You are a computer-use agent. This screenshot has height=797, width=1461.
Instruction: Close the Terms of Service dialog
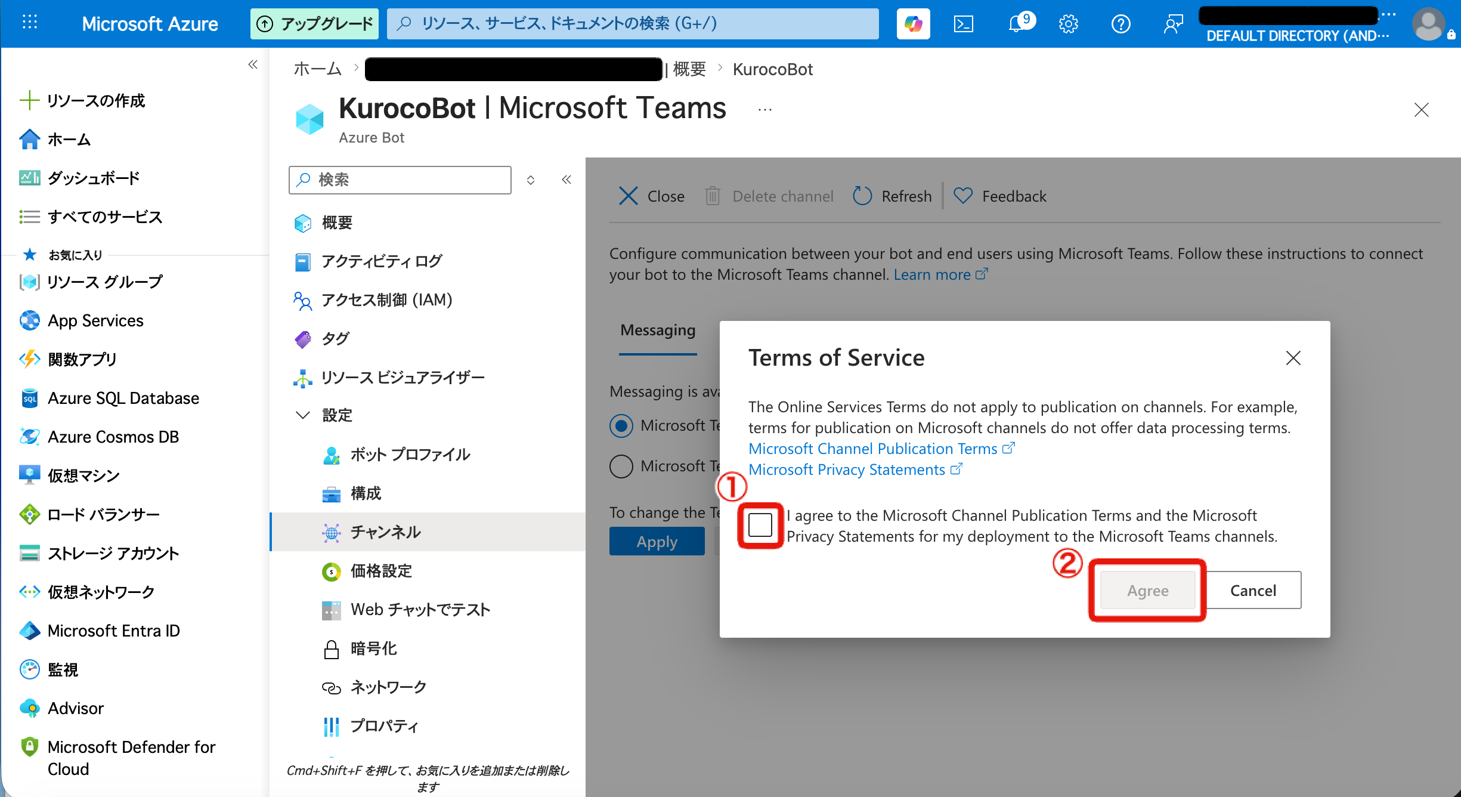tap(1293, 358)
